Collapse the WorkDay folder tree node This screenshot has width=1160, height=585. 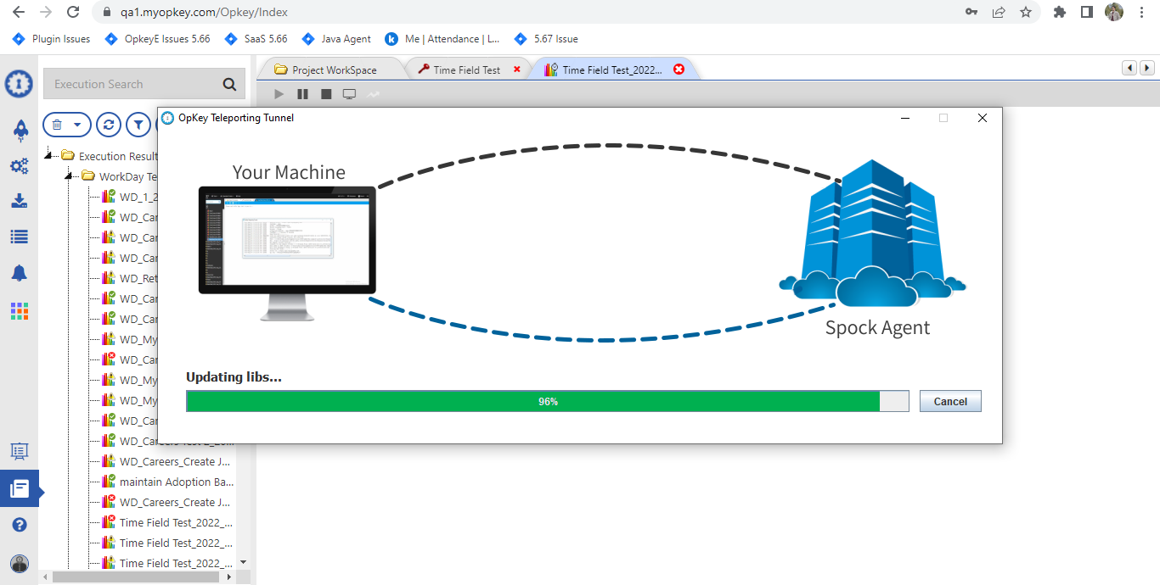(70, 176)
